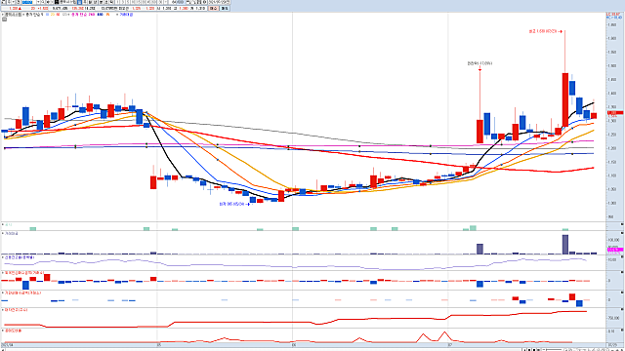Click the 신용잔고율 panel title
This screenshot has width=625, height=351.
(20, 257)
